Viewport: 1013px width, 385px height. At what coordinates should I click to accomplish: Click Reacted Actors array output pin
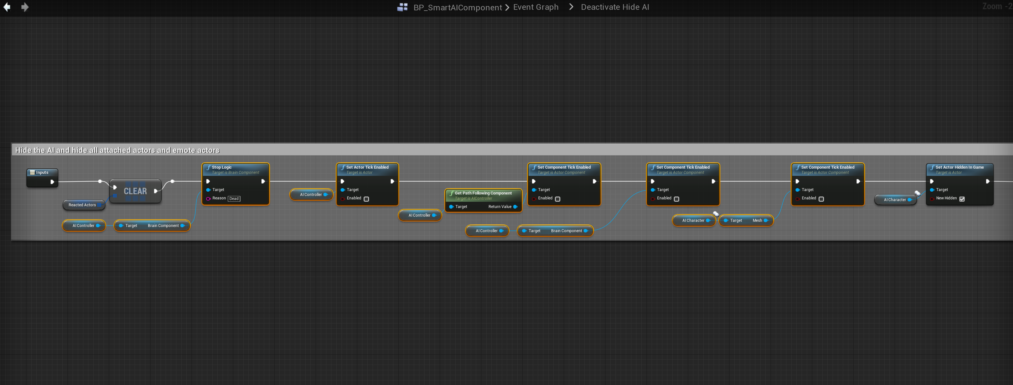[x=100, y=205]
